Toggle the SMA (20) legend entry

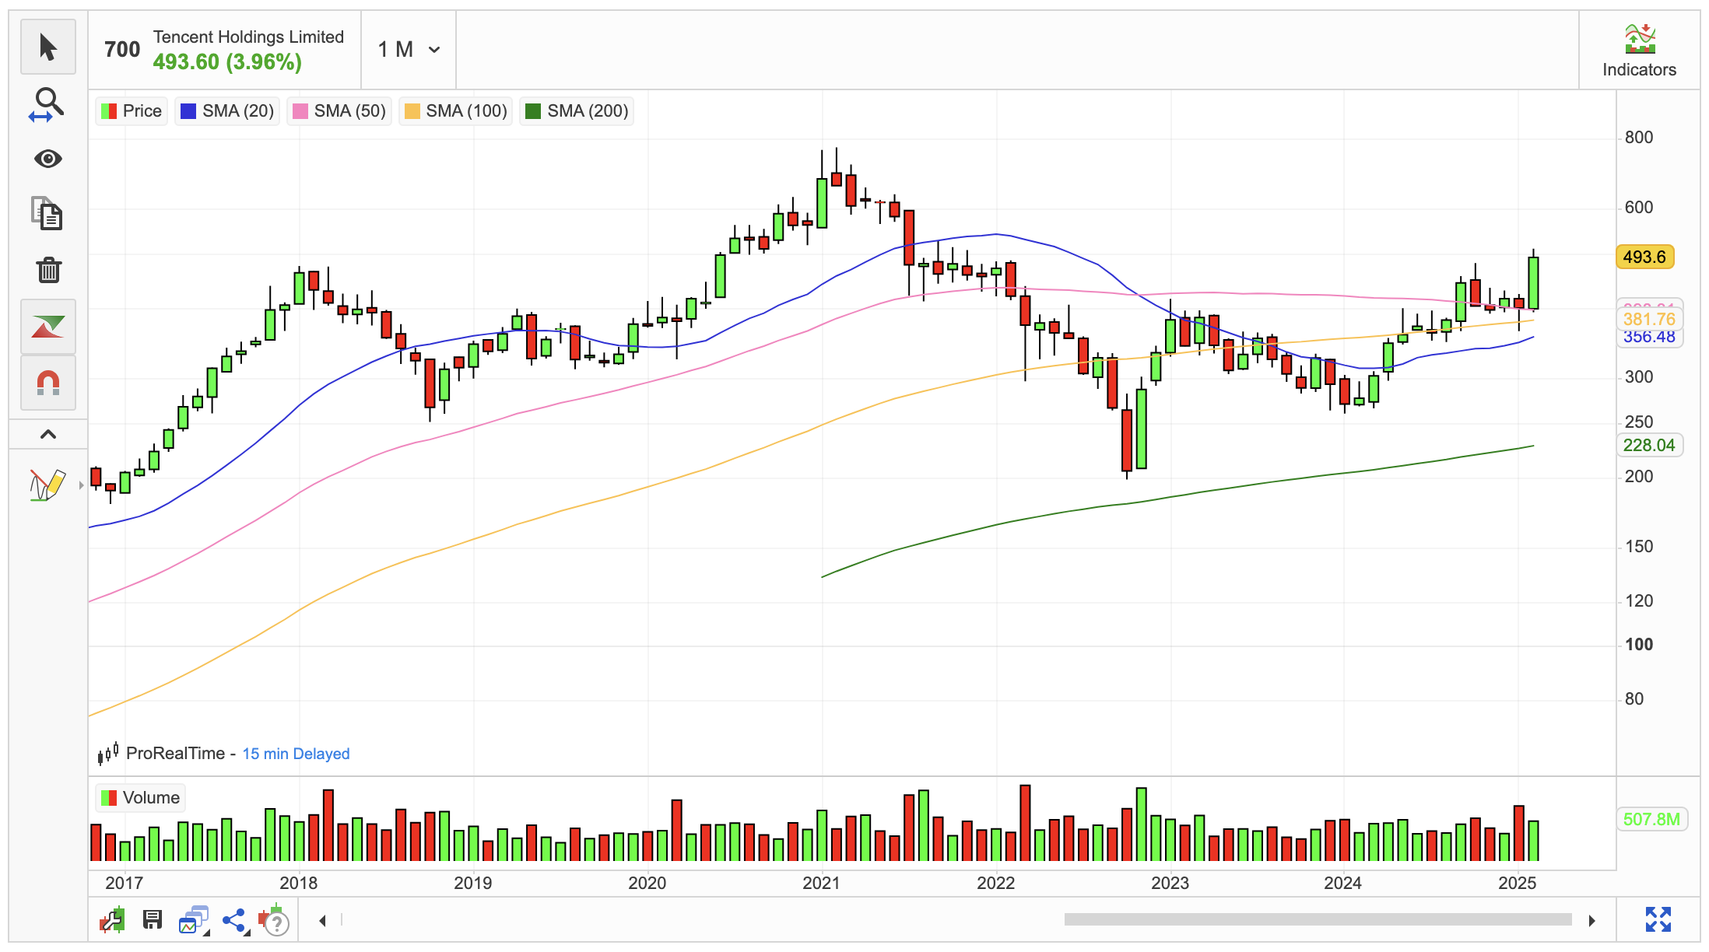[x=227, y=111]
